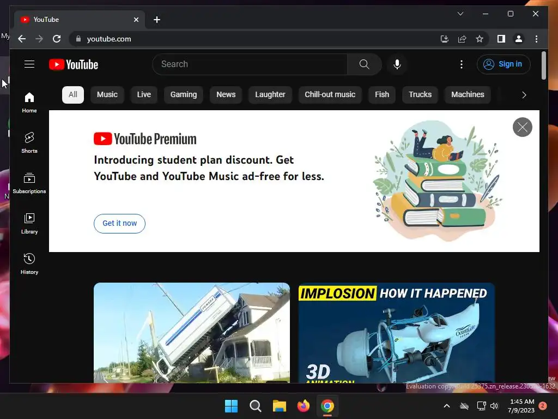558x419 pixels.
Task: Select the YouTube browser tab
Action: click(x=80, y=20)
